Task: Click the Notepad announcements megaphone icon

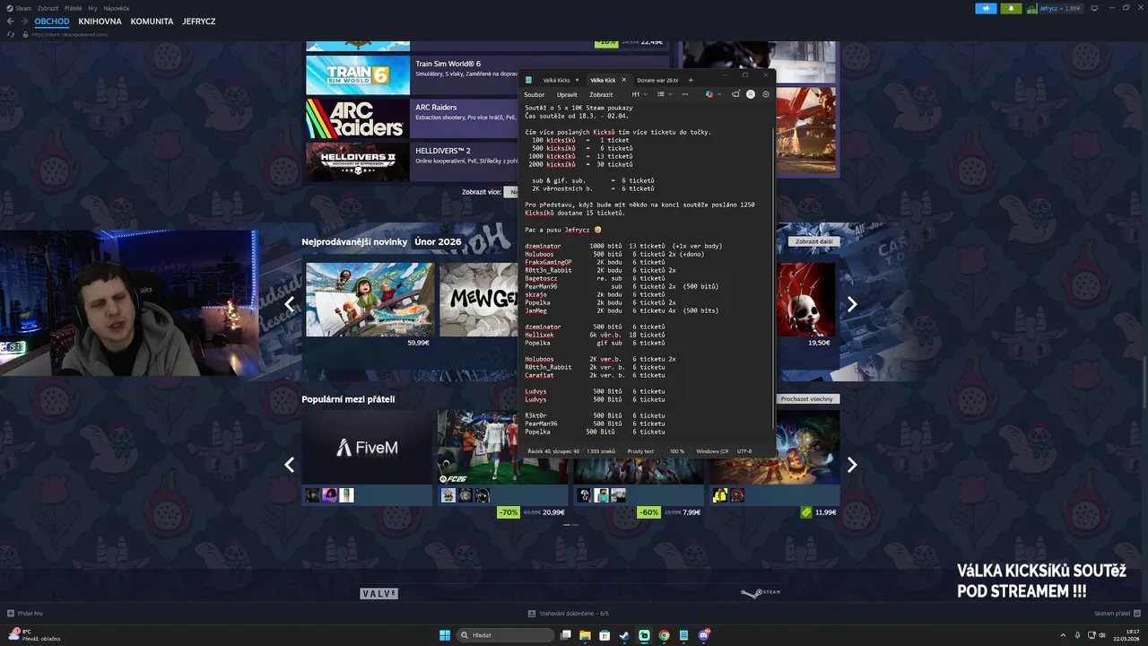Action: [735, 94]
